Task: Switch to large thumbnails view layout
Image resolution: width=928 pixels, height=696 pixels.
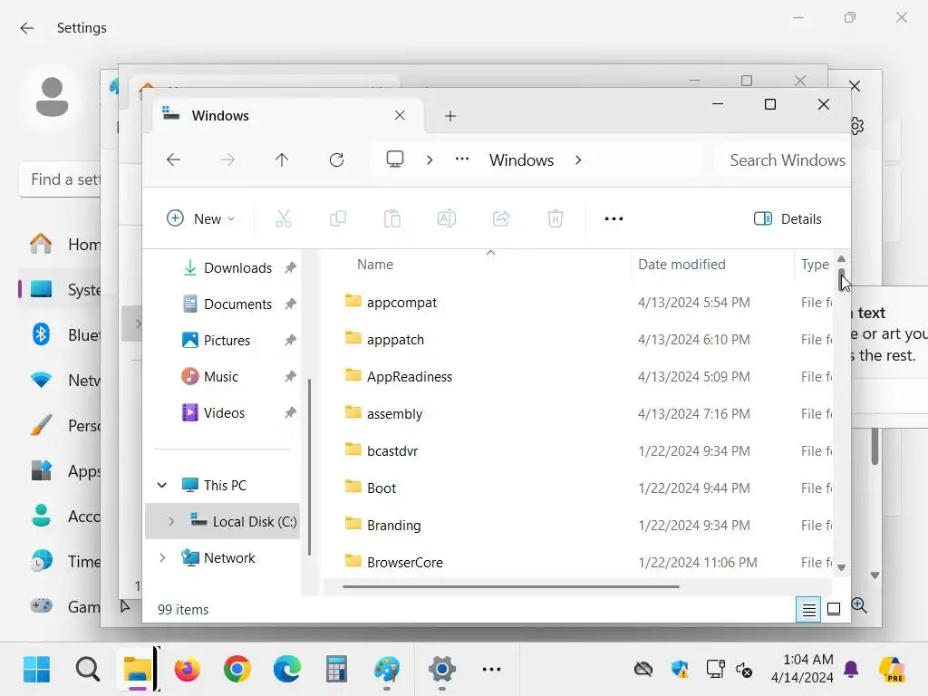Action: (x=834, y=609)
